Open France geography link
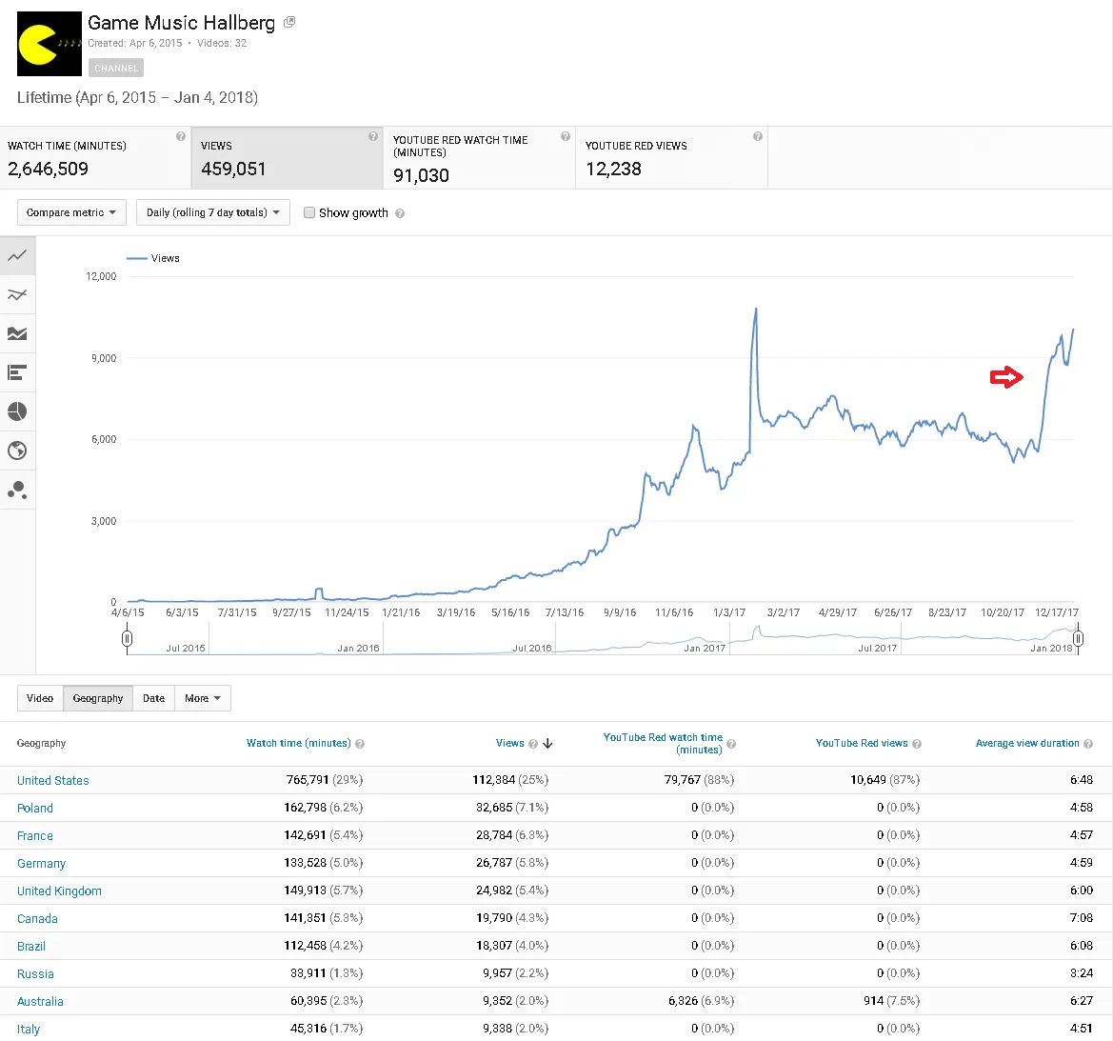 [x=35, y=836]
